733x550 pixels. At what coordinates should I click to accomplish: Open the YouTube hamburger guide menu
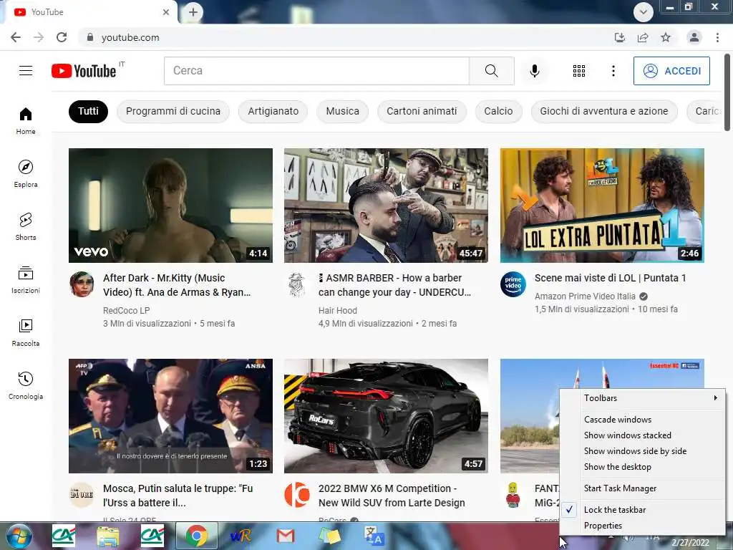click(26, 71)
